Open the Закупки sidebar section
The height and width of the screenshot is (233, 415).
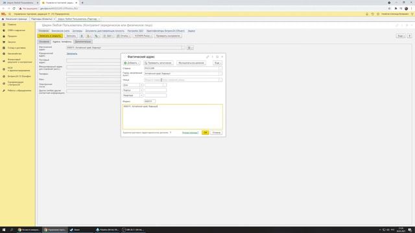12,42
